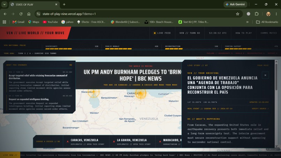Click the 'REAL EVENT // CADENA SER' line
Screen dimensions: 281x158
point(210,109)
